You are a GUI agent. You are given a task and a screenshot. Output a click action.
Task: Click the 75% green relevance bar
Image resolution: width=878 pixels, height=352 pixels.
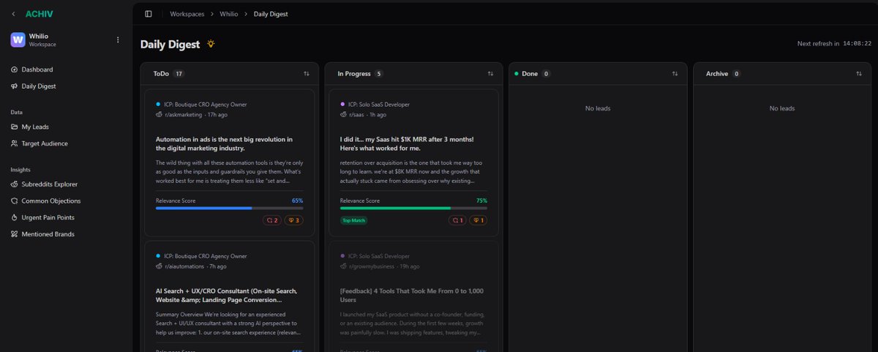[x=413, y=209]
